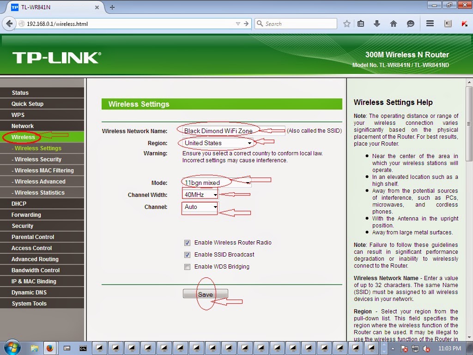Open Access Control sidebar item
This screenshot has height=355, width=473.
tap(42, 248)
